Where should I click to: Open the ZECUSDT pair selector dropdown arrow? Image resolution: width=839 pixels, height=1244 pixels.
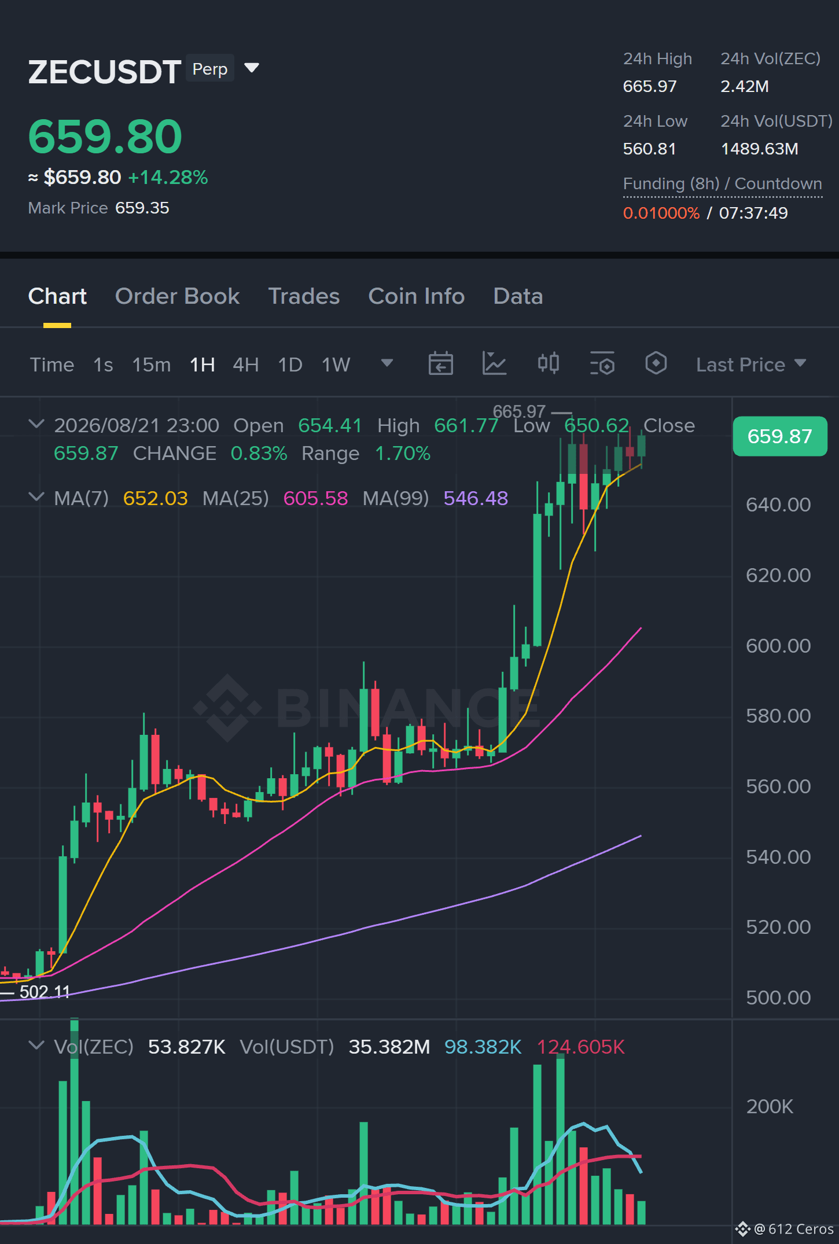(x=252, y=68)
